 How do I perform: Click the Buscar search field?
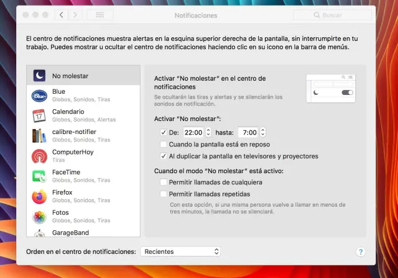coord(339,14)
